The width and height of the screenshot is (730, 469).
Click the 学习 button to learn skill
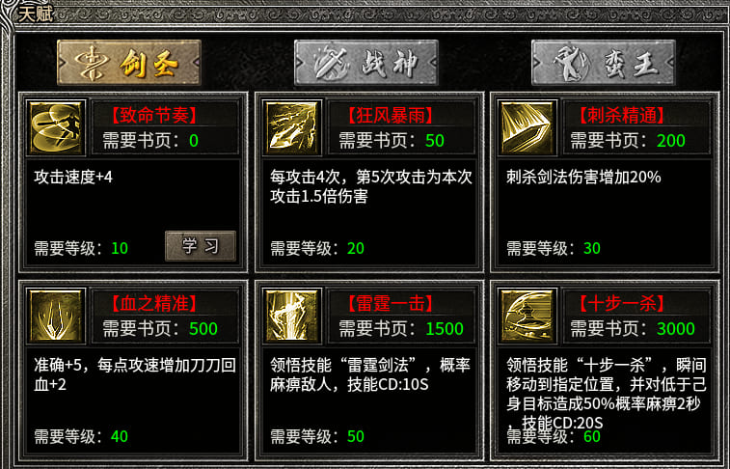[x=201, y=246]
